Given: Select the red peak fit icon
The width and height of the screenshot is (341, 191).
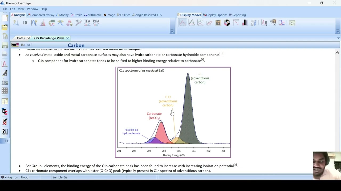Looking at the screenshot, I should click(x=43, y=23).
